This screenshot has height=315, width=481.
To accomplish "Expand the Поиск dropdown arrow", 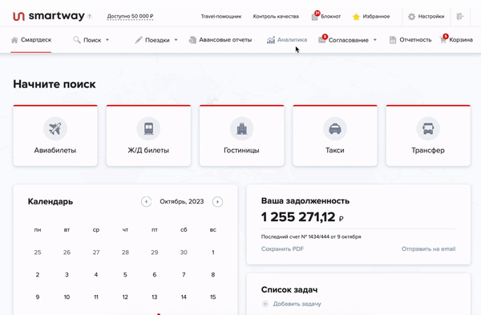I will (x=107, y=40).
